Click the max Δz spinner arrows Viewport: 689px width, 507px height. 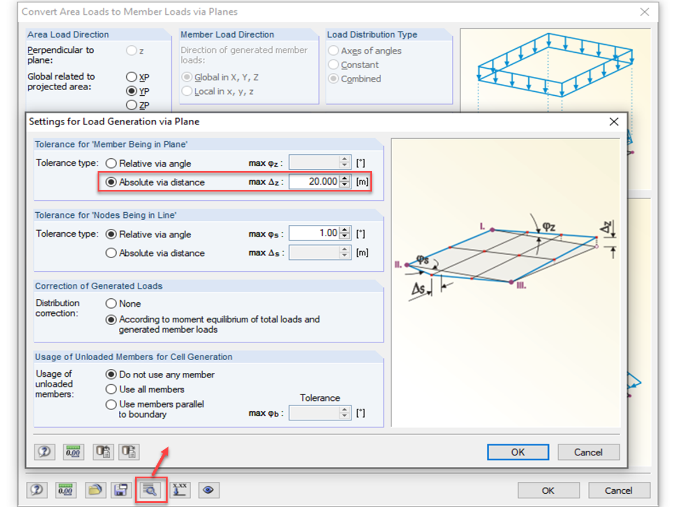(345, 182)
